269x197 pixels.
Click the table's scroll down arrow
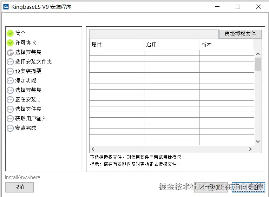pyautogui.click(x=258, y=142)
